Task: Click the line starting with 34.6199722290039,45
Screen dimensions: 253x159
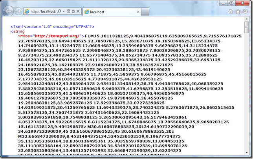Action: click(x=96, y=132)
